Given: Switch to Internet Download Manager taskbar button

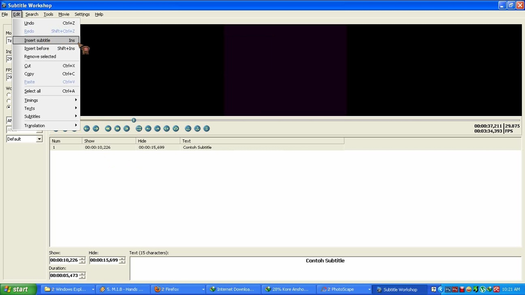Looking at the screenshot, I should pyautogui.click(x=234, y=289).
